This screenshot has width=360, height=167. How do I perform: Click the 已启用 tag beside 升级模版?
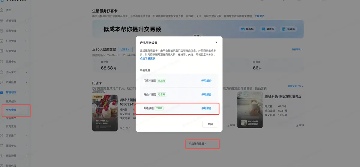click(x=159, y=108)
